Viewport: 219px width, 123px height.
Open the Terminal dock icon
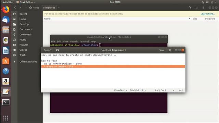[6, 102]
